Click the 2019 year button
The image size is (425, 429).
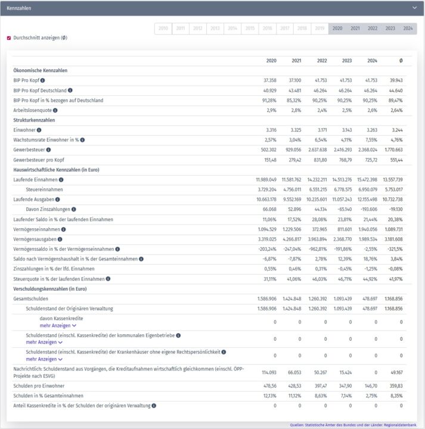[319, 29]
